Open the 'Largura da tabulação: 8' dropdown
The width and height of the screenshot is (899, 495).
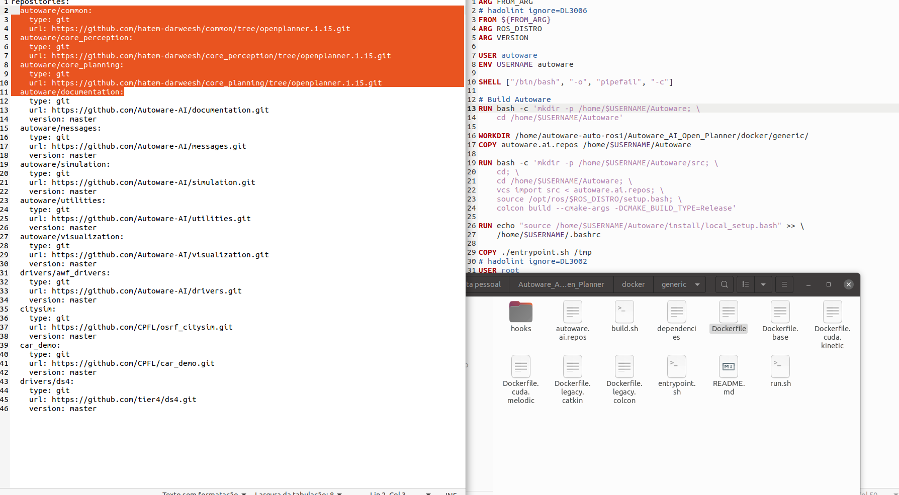tap(298, 493)
